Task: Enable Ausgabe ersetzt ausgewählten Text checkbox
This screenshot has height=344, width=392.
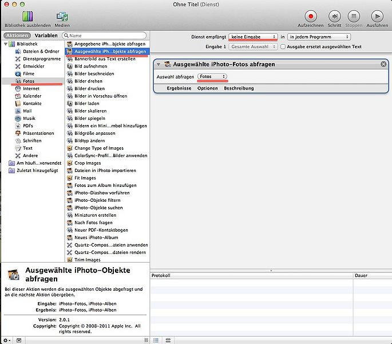Action: (283, 46)
